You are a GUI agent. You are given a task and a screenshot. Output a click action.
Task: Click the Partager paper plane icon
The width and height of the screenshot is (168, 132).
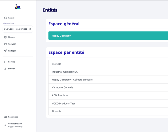click(5, 51)
